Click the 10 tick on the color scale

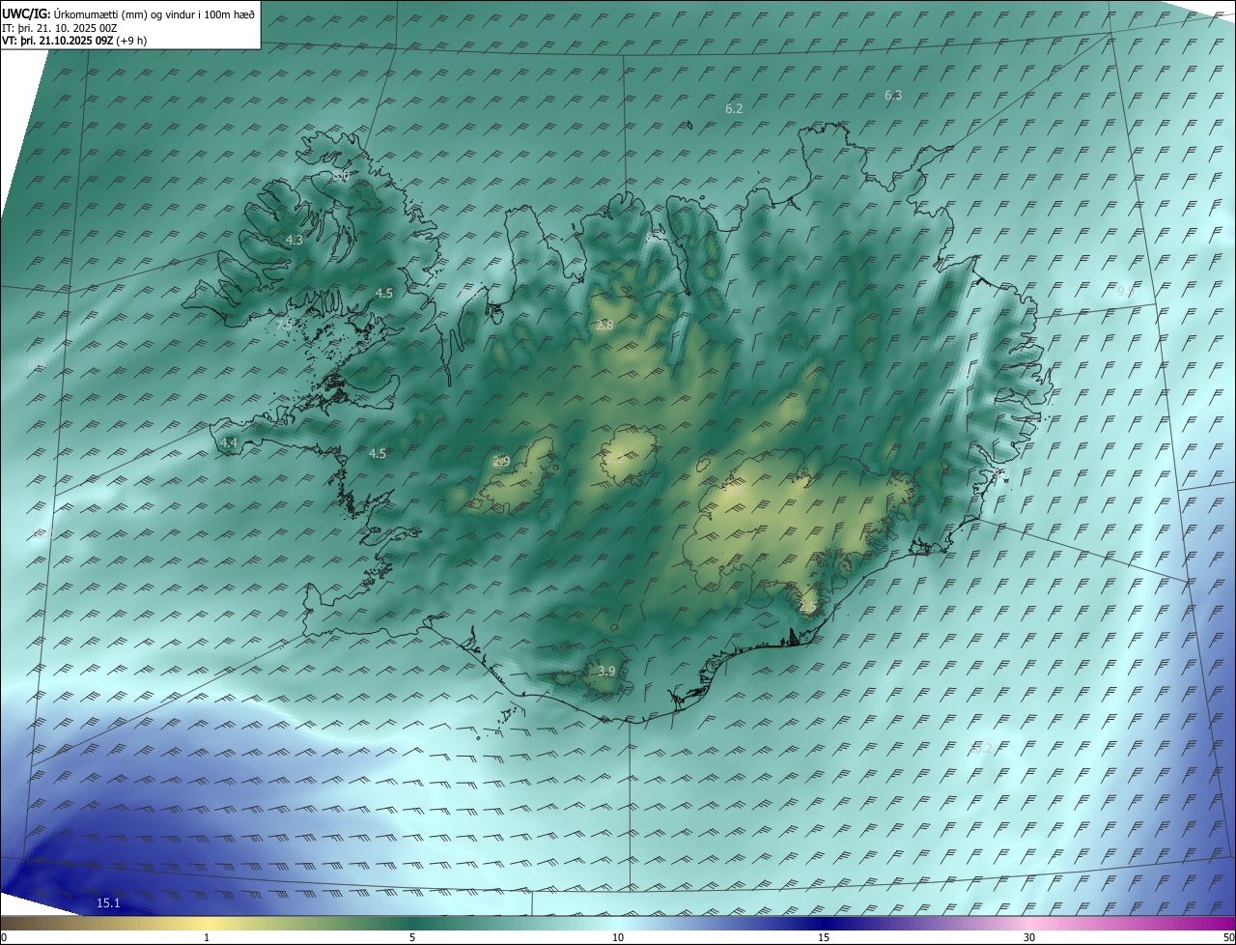[x=618, y=937]
